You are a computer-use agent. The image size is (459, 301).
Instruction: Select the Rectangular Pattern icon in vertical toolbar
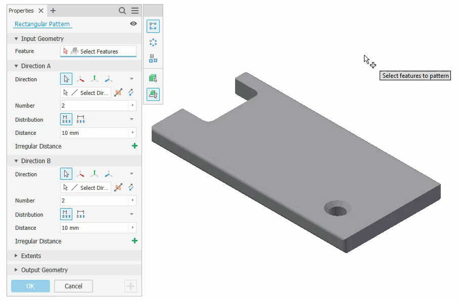pyautogui.click(x=153, y=26)
